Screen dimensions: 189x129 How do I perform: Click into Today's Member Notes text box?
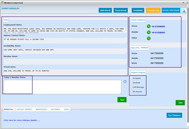[x=63, y=87]
